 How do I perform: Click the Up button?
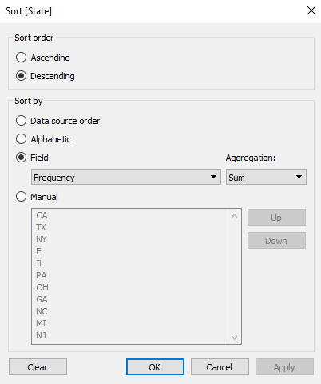pyautogui.click(x=276, y=218)
